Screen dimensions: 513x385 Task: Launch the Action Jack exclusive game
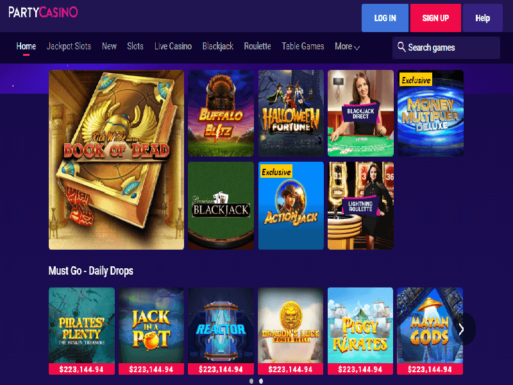point(291,205)
